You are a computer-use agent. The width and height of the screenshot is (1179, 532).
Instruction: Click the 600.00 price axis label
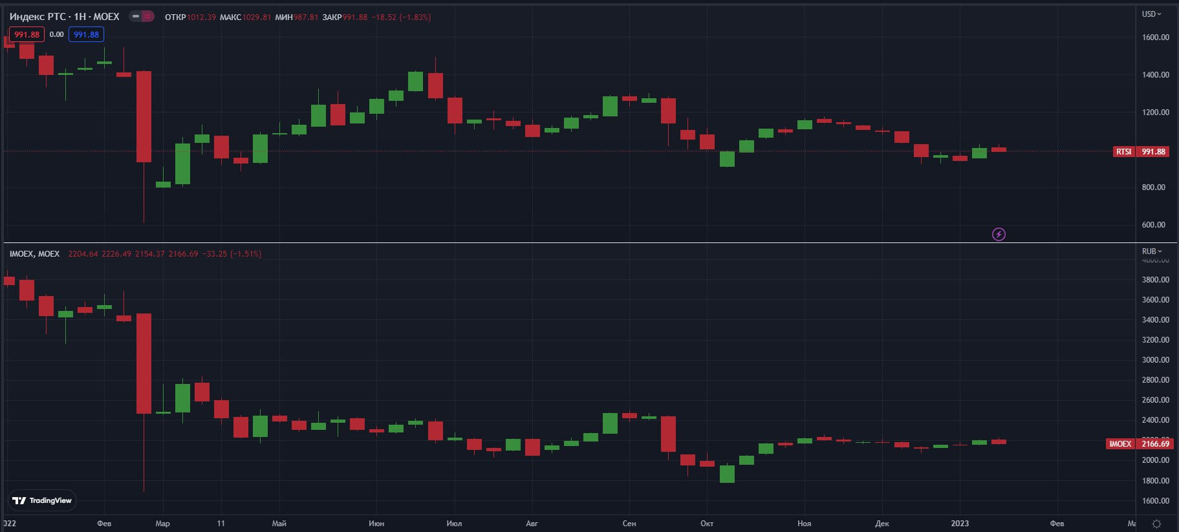1154,224
